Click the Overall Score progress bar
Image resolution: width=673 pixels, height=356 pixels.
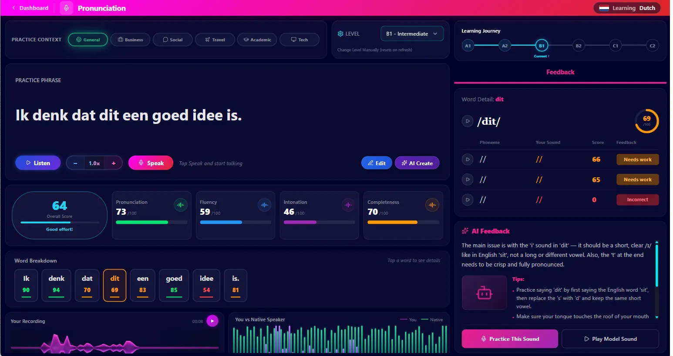[60, 222]
